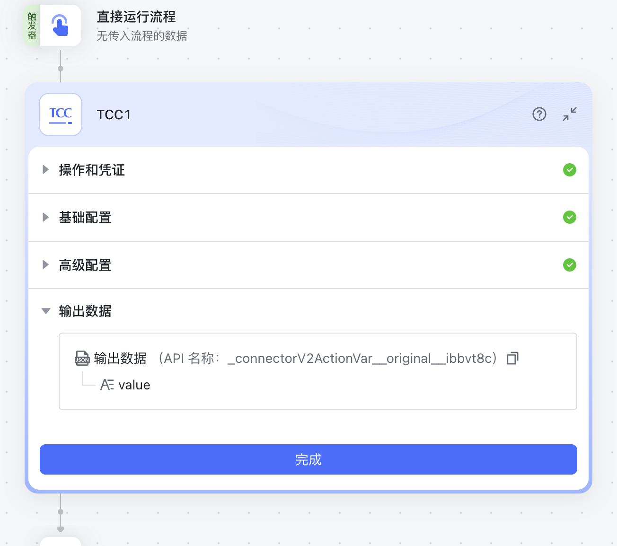Click the green check for 操作和凭证

(570, 170)
